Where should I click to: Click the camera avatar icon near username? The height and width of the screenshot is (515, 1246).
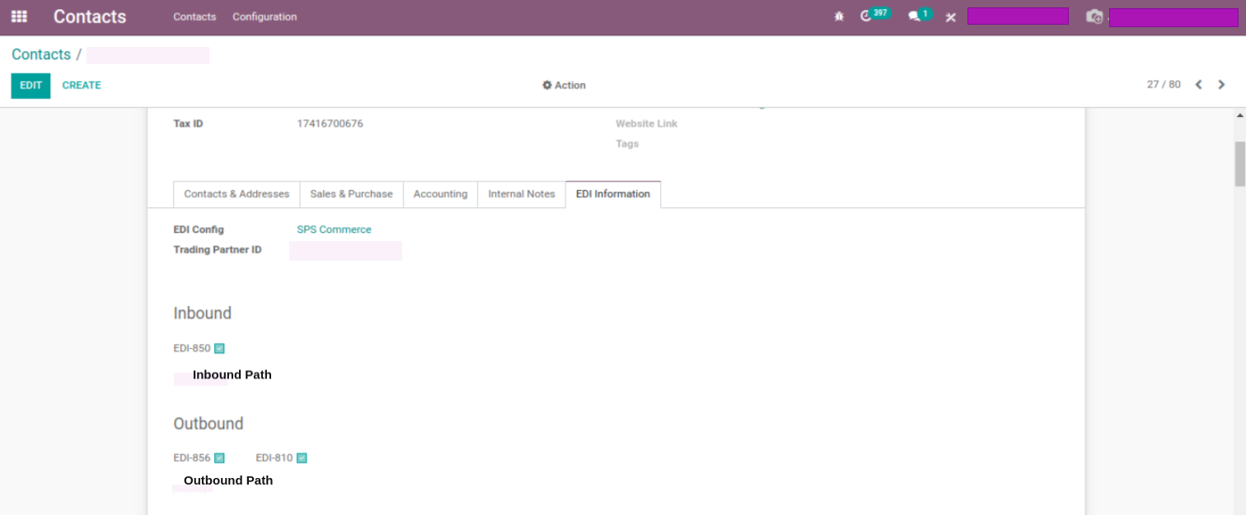pyautogui.click(x=1094, y=16)
